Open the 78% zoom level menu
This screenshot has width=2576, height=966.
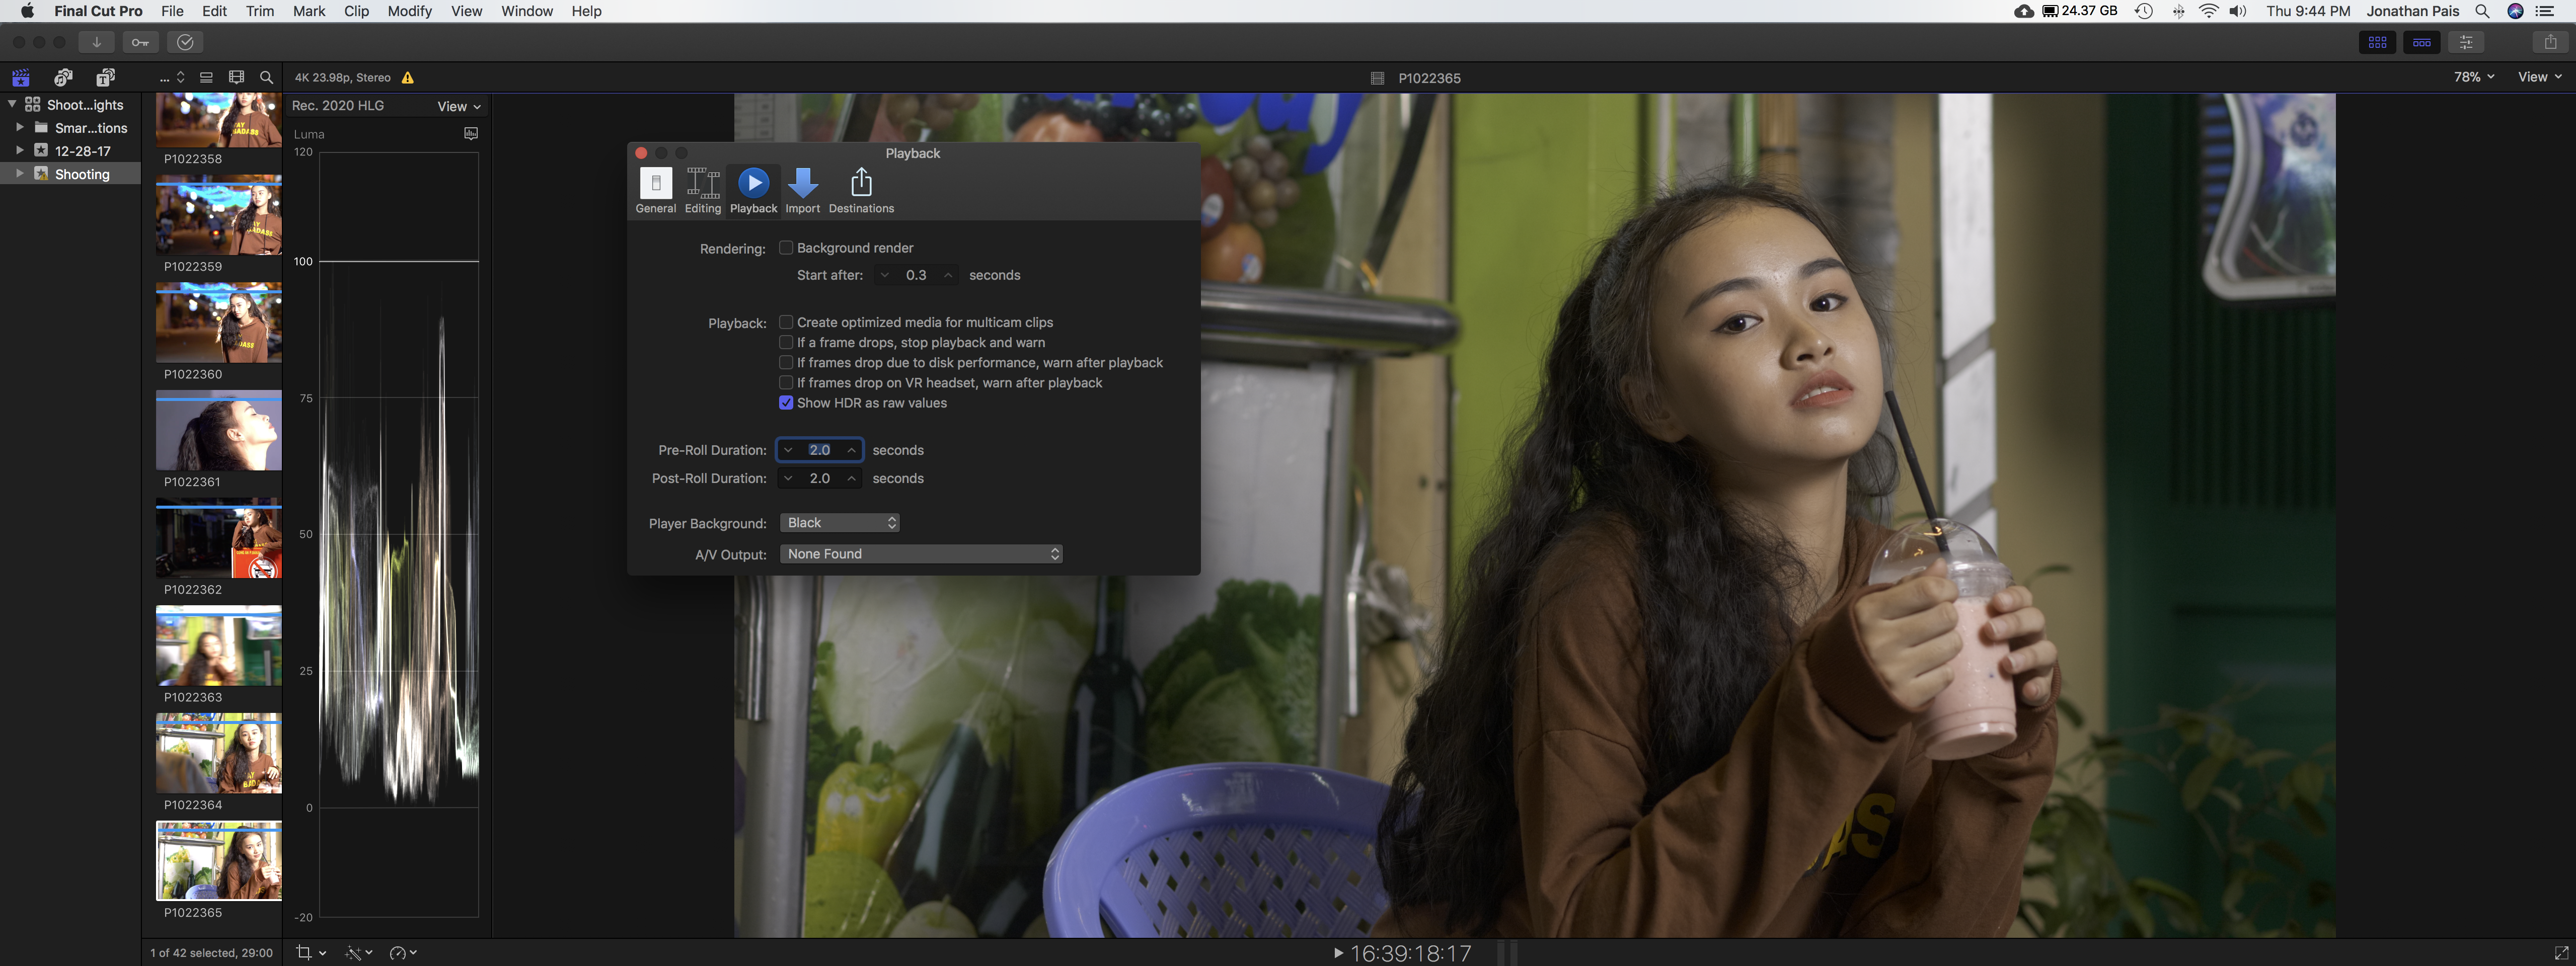[2473, 77]
